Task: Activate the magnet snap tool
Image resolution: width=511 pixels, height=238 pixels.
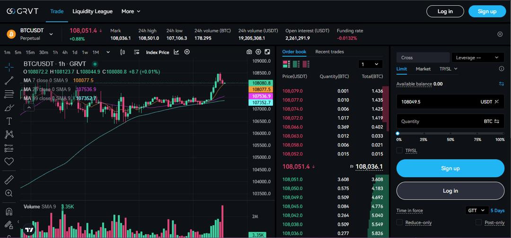Action: click(9, 212)
